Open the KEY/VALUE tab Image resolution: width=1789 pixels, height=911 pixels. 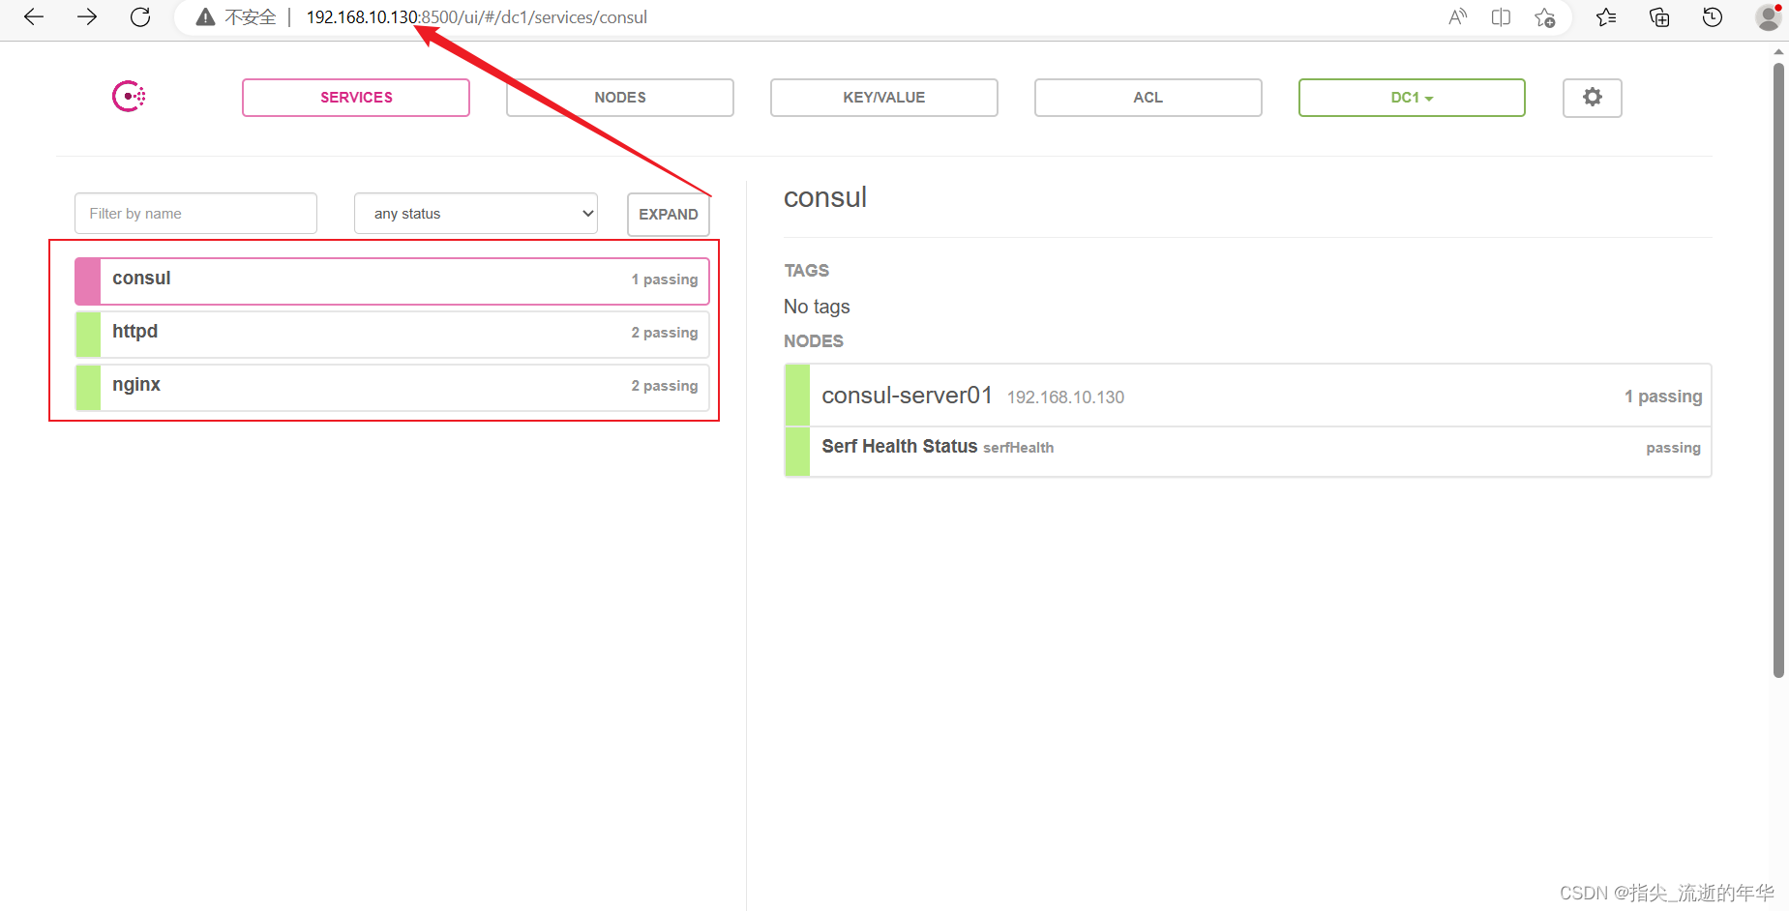click(884, 98)
